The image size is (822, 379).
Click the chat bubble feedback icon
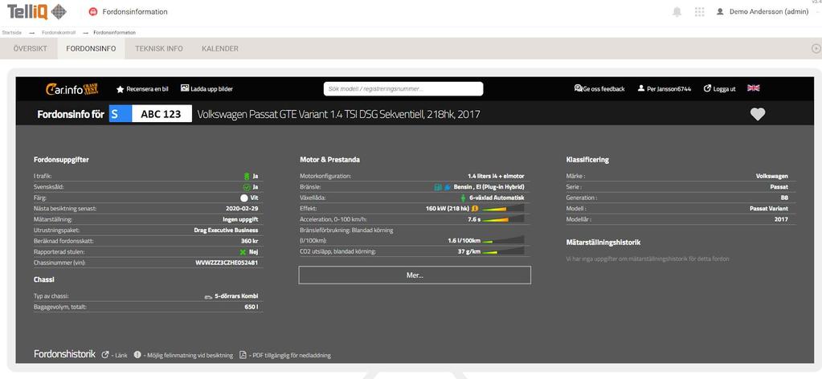[579, 88]
